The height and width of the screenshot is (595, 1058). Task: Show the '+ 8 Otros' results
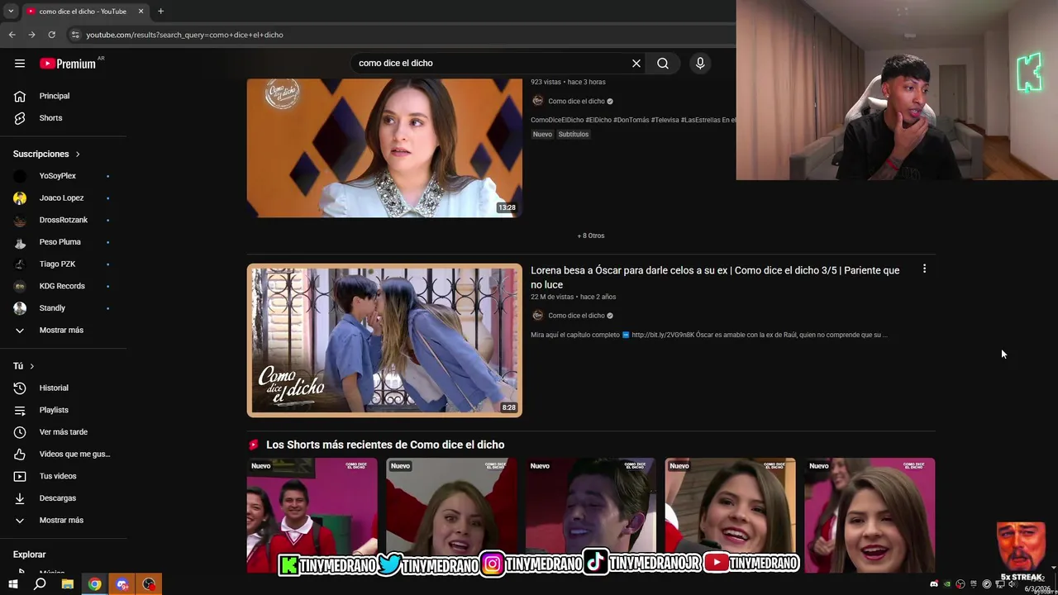pos(591,236)
